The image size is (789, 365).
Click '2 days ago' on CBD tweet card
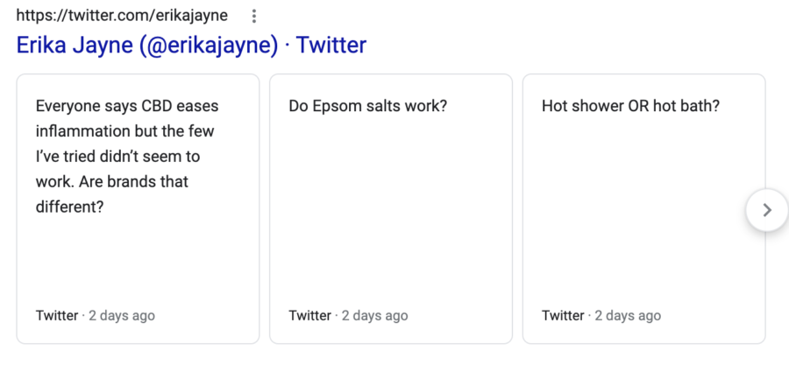tap(122, 316)
